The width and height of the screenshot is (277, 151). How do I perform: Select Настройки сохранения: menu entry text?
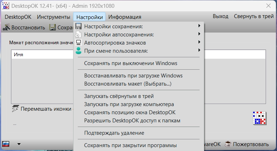click(x=114, y=27)
